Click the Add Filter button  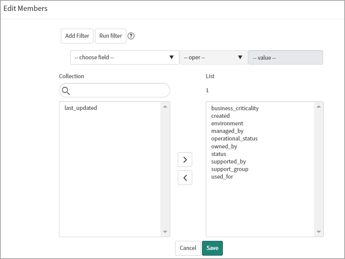[x=77, y=36]
